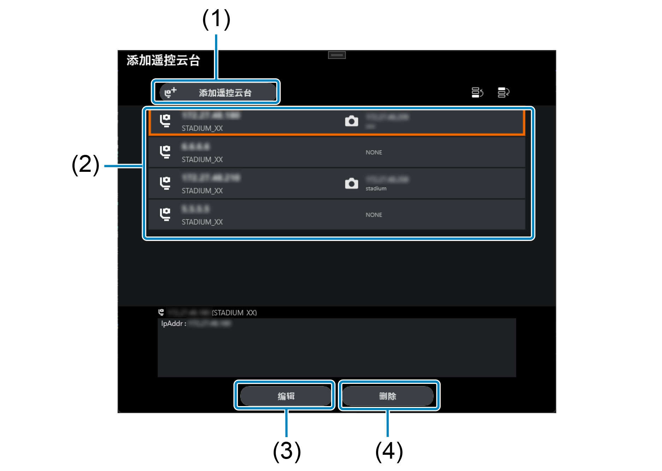662x471 pixels.
Task: Select the third row with stadium camera
Action: pyautogui.click(x=337, y=183)
